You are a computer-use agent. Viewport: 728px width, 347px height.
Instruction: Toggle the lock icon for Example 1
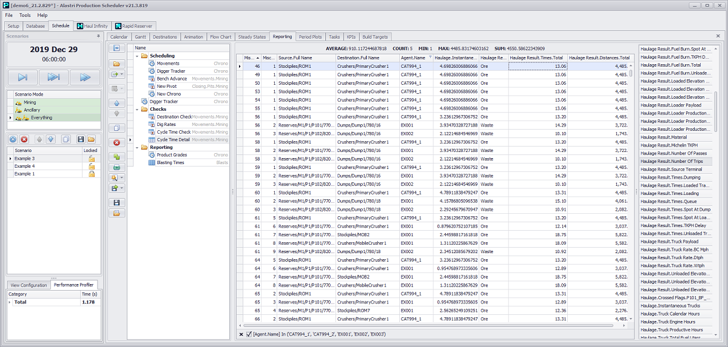92,174
